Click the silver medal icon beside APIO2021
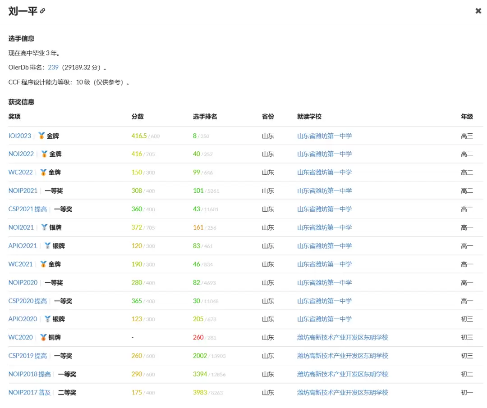The image size is (487, 408). [46, 245]
